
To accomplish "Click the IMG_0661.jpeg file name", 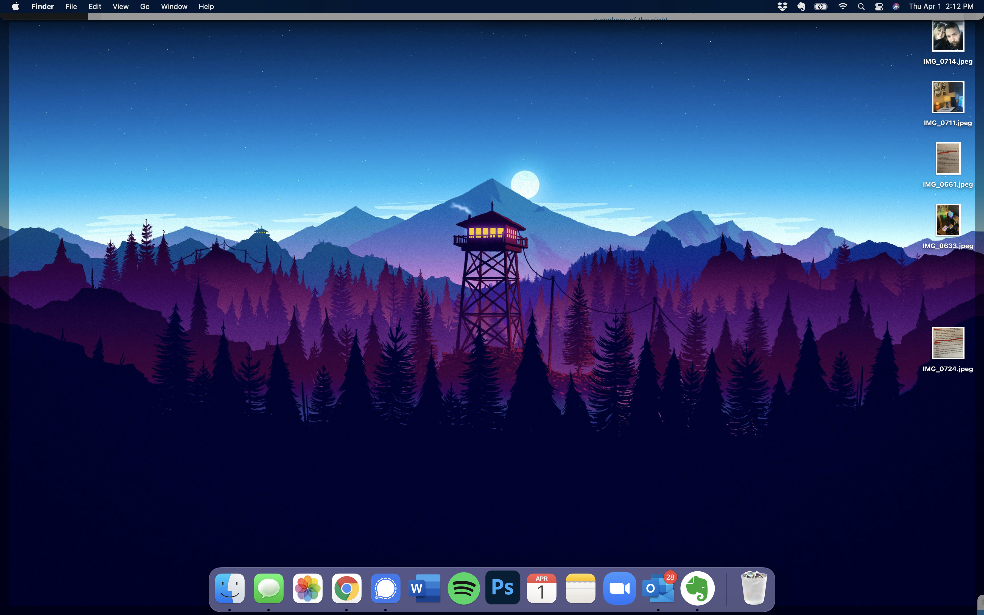I will pyautogui.click(x=948, y=184).
